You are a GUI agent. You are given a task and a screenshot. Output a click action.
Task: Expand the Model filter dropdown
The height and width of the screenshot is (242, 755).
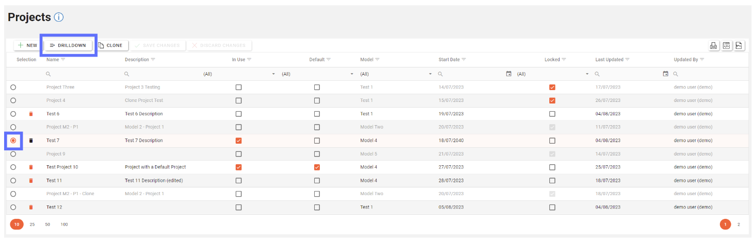tap(430, 74)
